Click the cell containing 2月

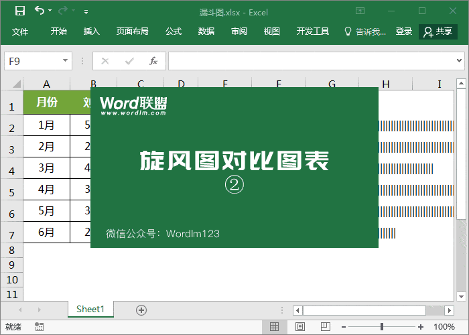click(46, 147)
